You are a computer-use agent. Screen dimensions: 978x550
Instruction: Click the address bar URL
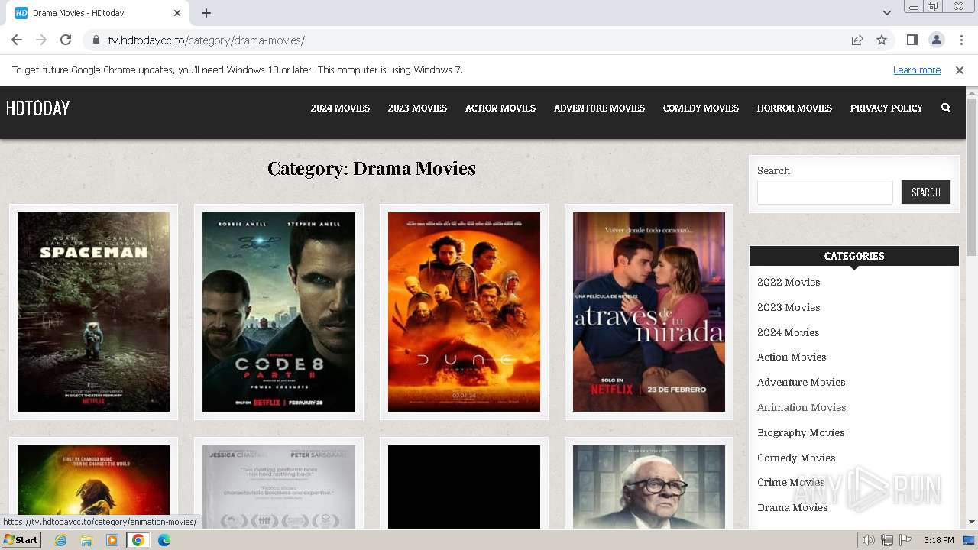tap(206, 40)
